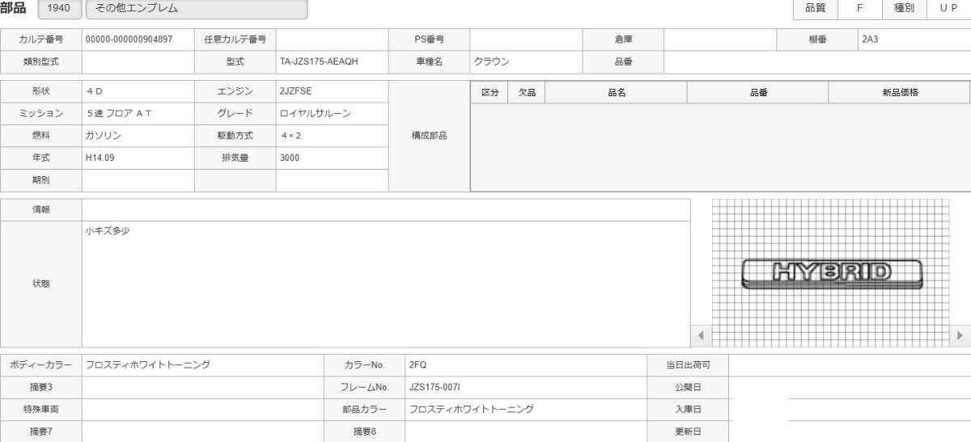
Task: Click the 種別 value UP
Action: pos(949,8)
